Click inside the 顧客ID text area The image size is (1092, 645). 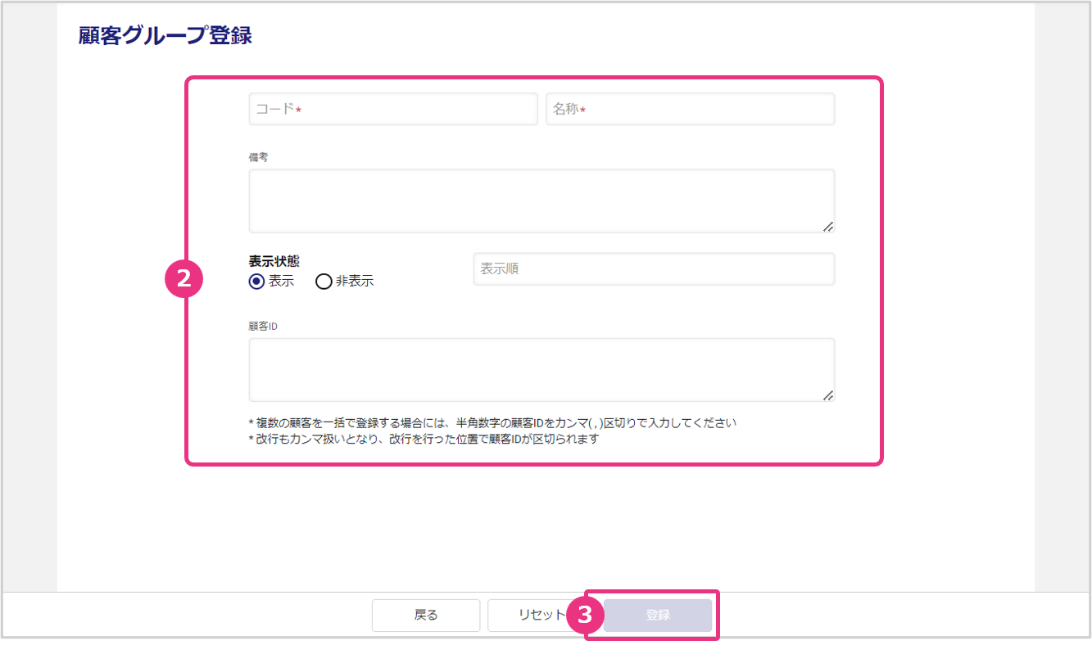541,369
